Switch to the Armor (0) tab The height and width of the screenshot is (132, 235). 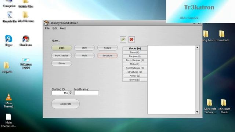135,76
